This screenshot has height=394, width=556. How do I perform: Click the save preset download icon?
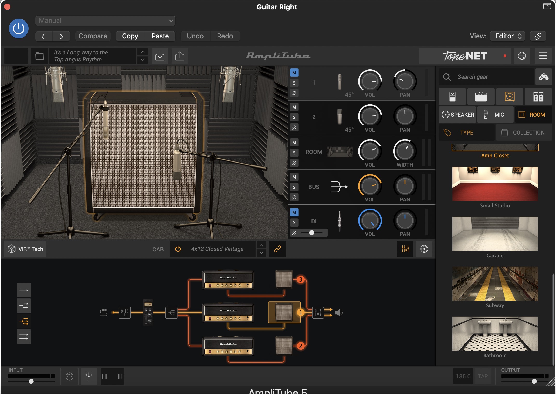[160, 56]
